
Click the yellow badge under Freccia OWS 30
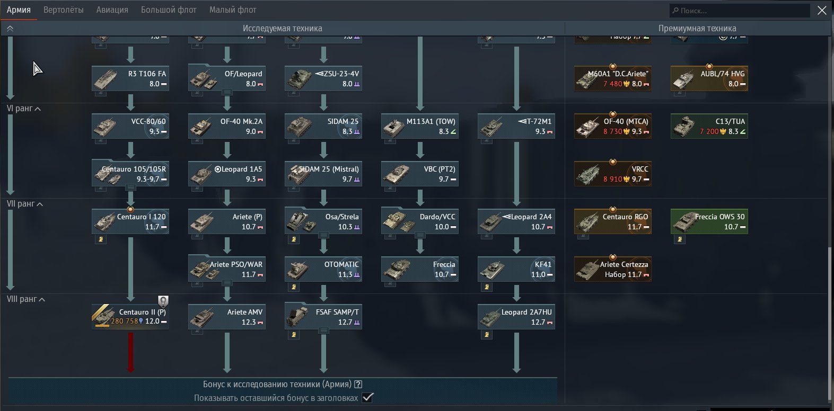click(x=680, y=239)
